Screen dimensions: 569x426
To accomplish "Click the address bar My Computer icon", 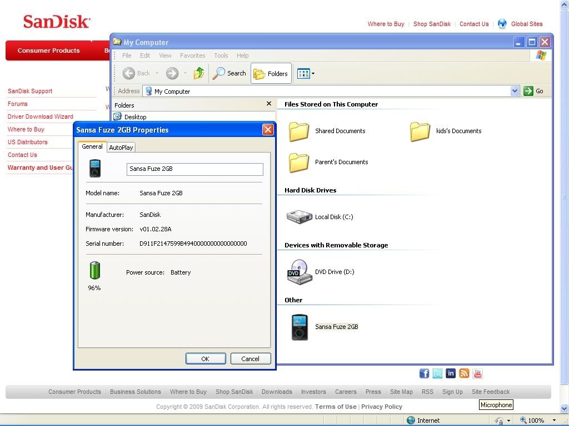I will click(148, 91).
